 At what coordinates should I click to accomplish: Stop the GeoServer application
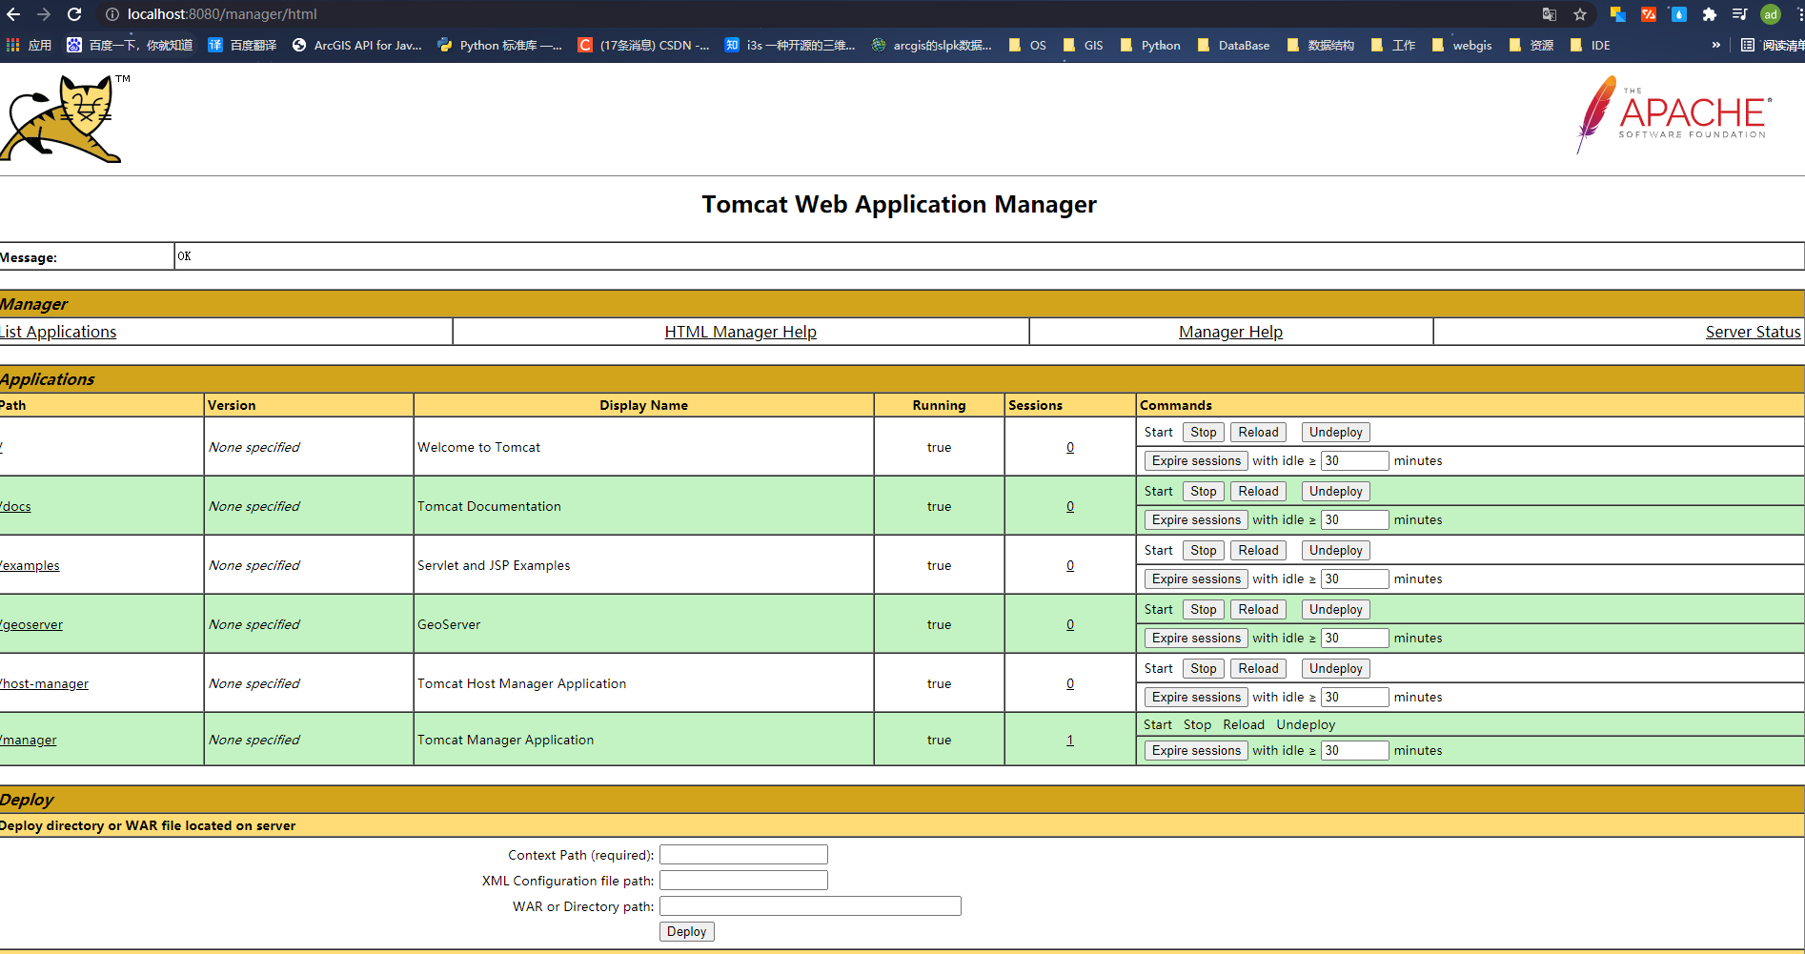point(1204,609)
